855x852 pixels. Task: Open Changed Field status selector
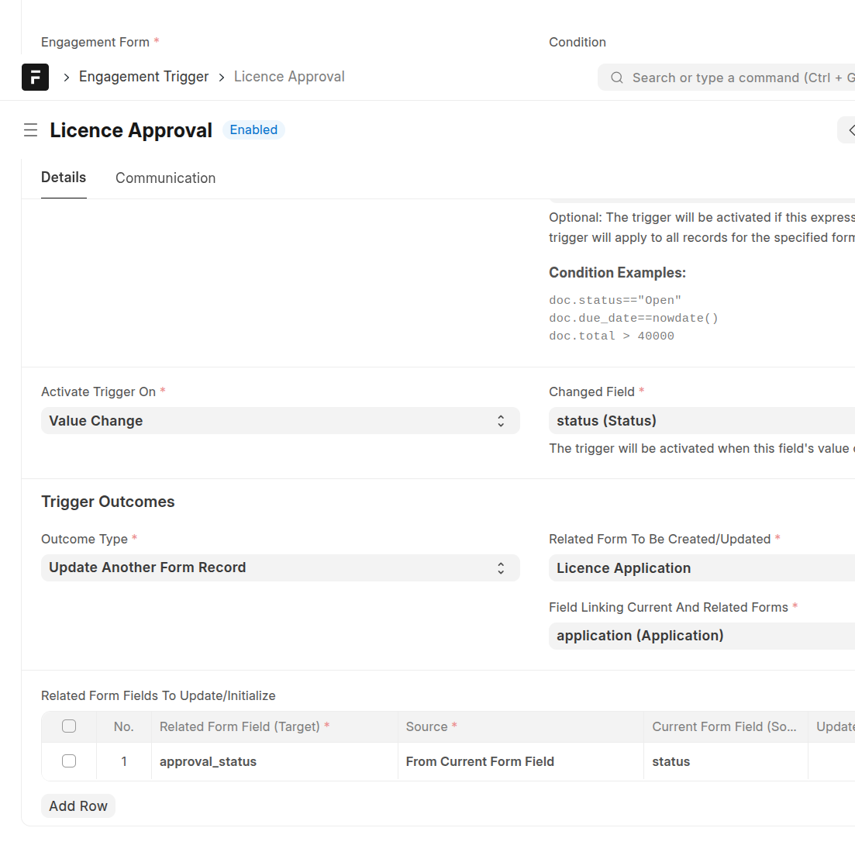click(x=702, y=420)
